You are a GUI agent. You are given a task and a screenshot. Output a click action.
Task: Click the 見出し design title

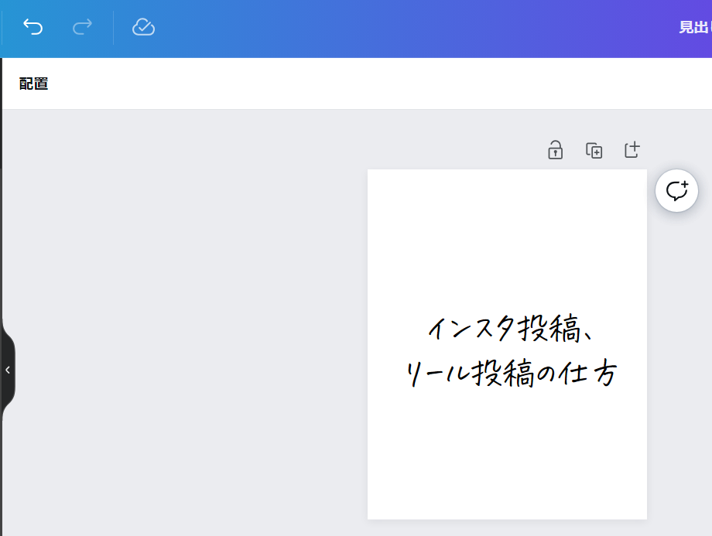[694, 28]
